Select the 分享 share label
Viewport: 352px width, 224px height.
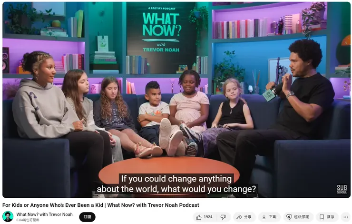point(248,217)
